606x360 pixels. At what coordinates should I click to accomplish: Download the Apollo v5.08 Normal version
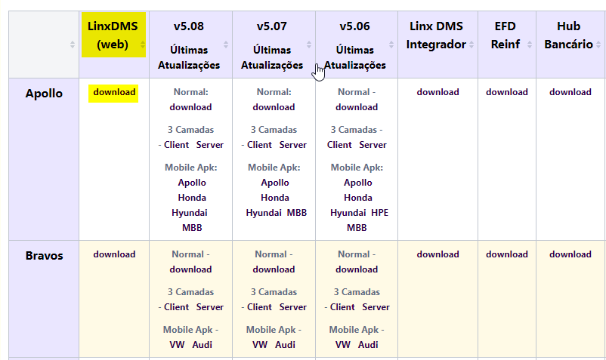point(190,107)
